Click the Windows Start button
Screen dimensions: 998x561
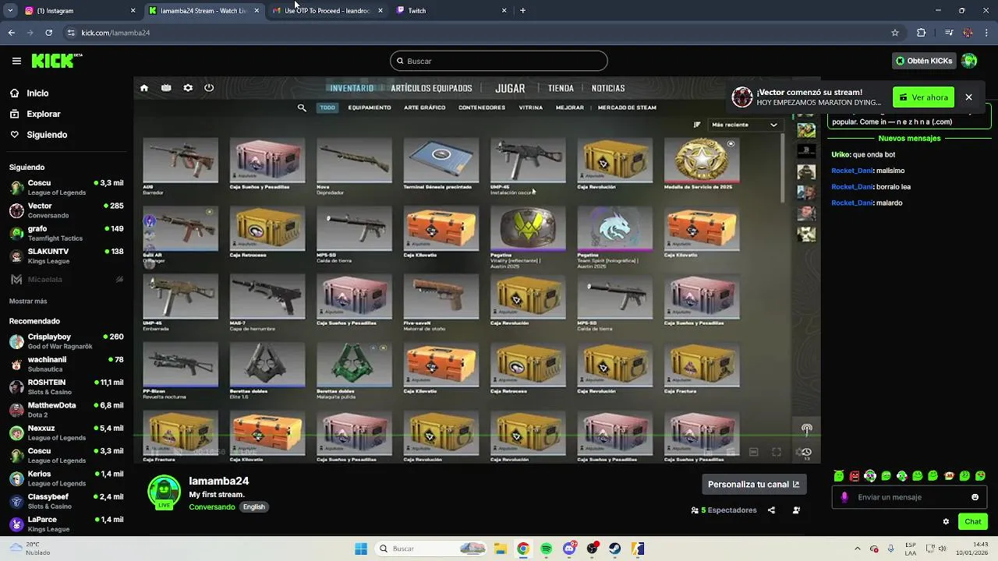361,549
